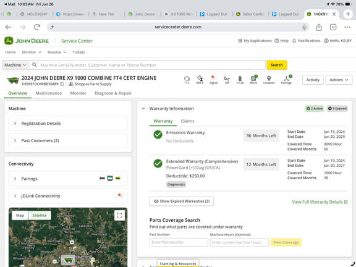Click the battery 12.26 icon
This screenshot has height=267, width=356.
240,80
